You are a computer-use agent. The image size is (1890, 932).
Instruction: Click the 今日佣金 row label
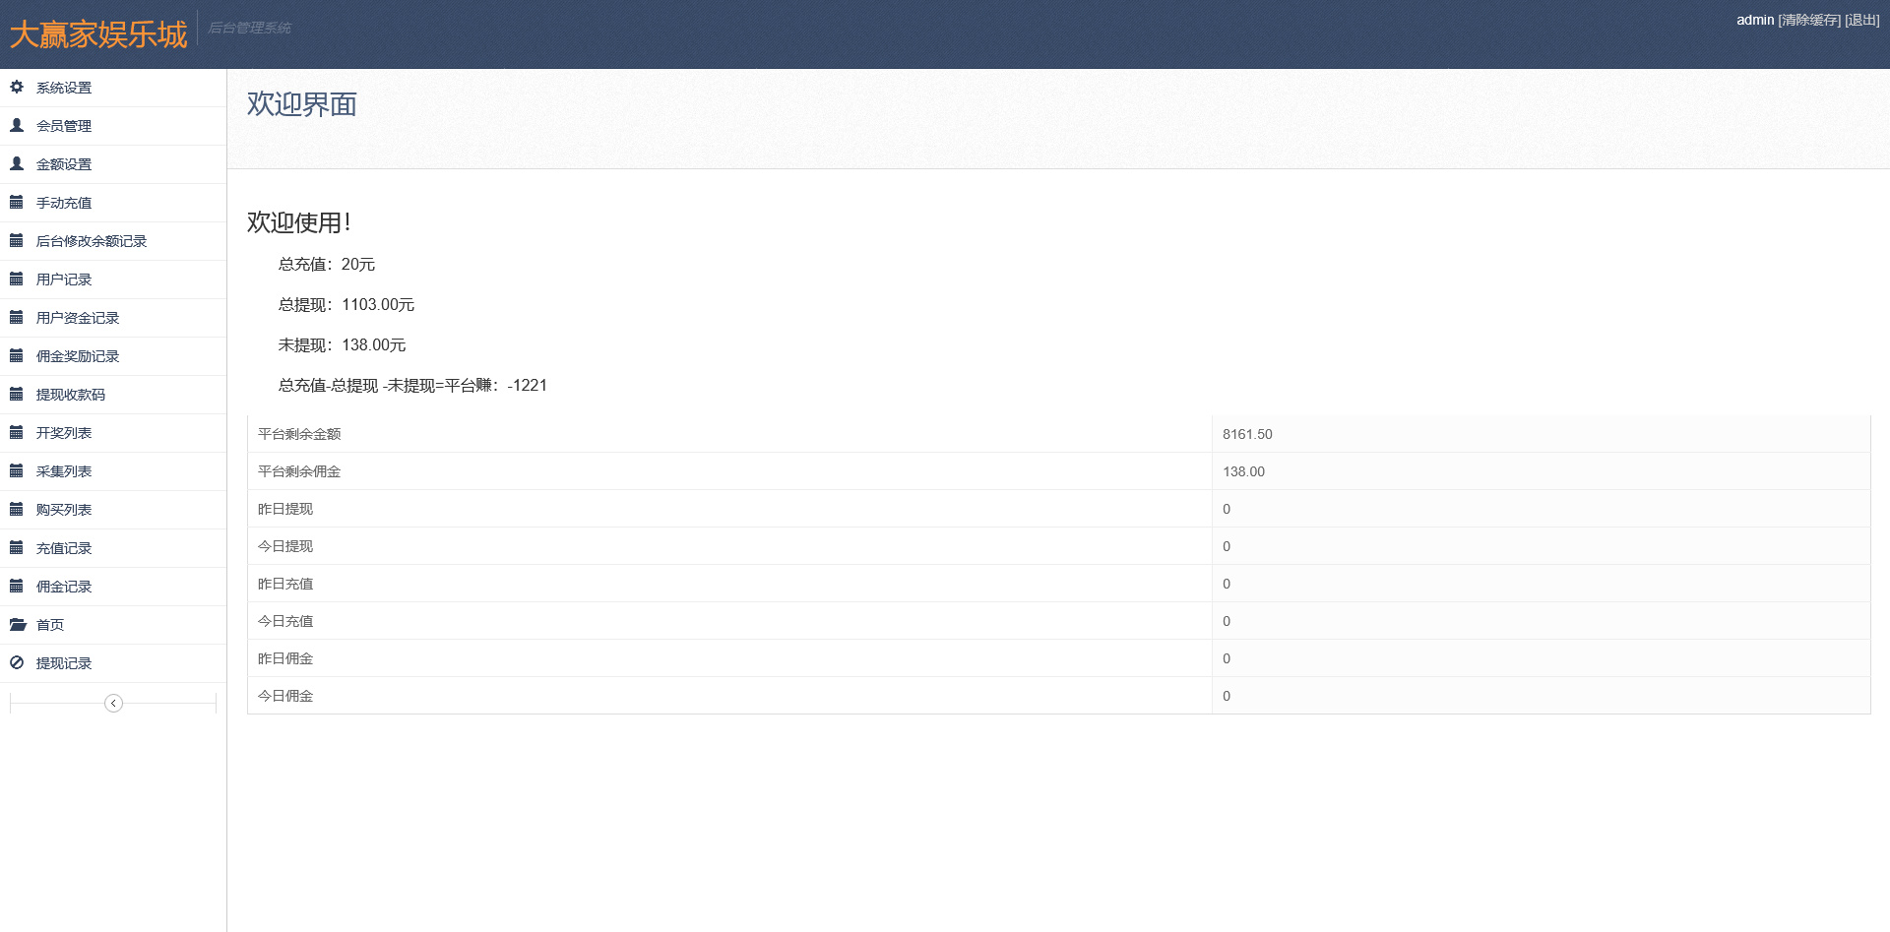pos(285,696)
